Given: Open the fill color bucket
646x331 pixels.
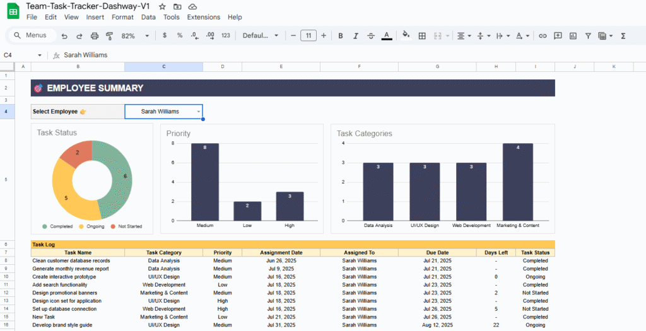Looking at the screenshot, I should (406, 35).
